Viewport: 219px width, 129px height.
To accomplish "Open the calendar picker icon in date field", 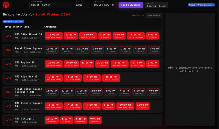I will 113,5.
